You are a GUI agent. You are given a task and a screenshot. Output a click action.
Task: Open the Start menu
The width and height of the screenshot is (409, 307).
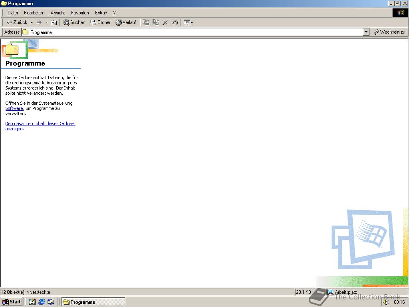[x=12, y=302]
